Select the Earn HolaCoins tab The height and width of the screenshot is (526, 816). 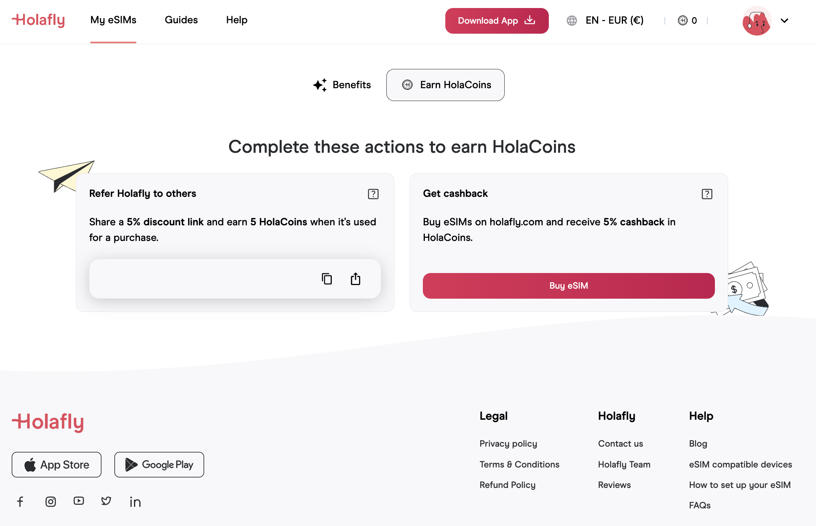445,85
